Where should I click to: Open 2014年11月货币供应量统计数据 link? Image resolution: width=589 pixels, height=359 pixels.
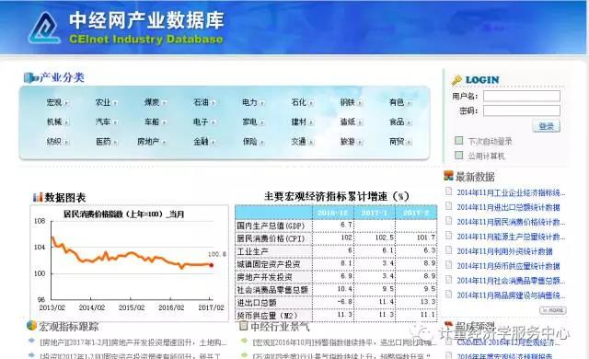click(x=508, y=266)
